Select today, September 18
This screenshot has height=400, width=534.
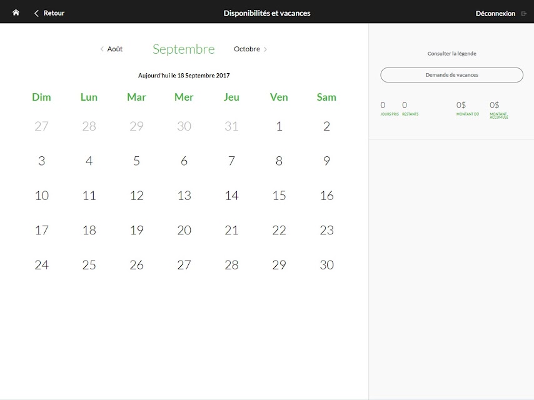point(89,230)
